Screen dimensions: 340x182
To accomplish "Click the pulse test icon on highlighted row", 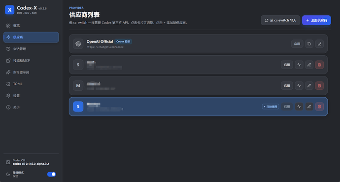I will point(299,107).
